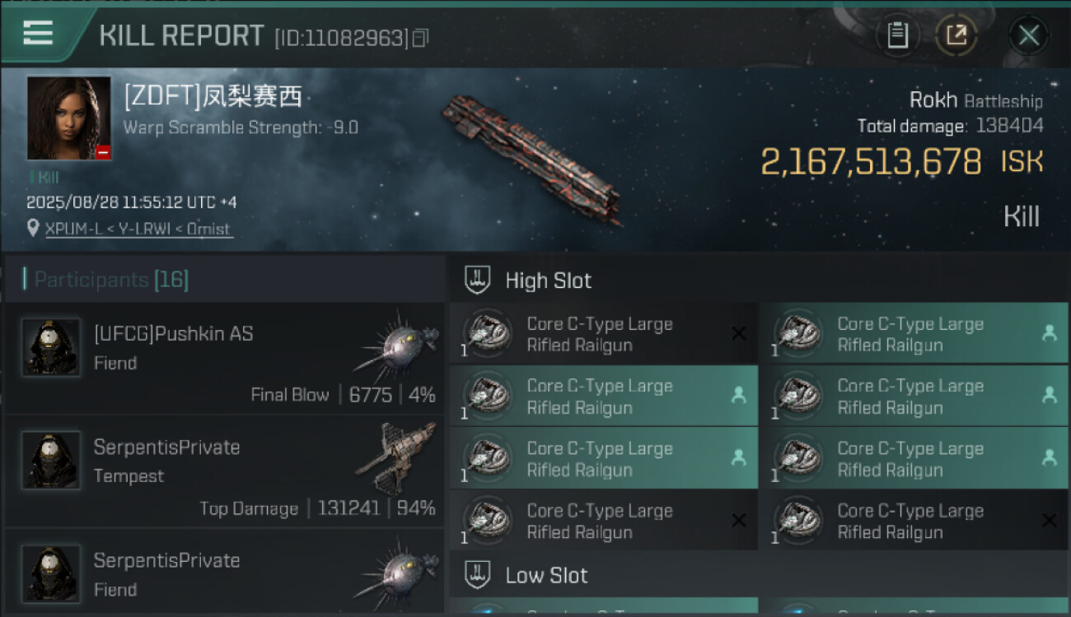
Task: Click the destroyed X on bottom-right railgun
Action: pyautogui.click(x=1049, y=520)
